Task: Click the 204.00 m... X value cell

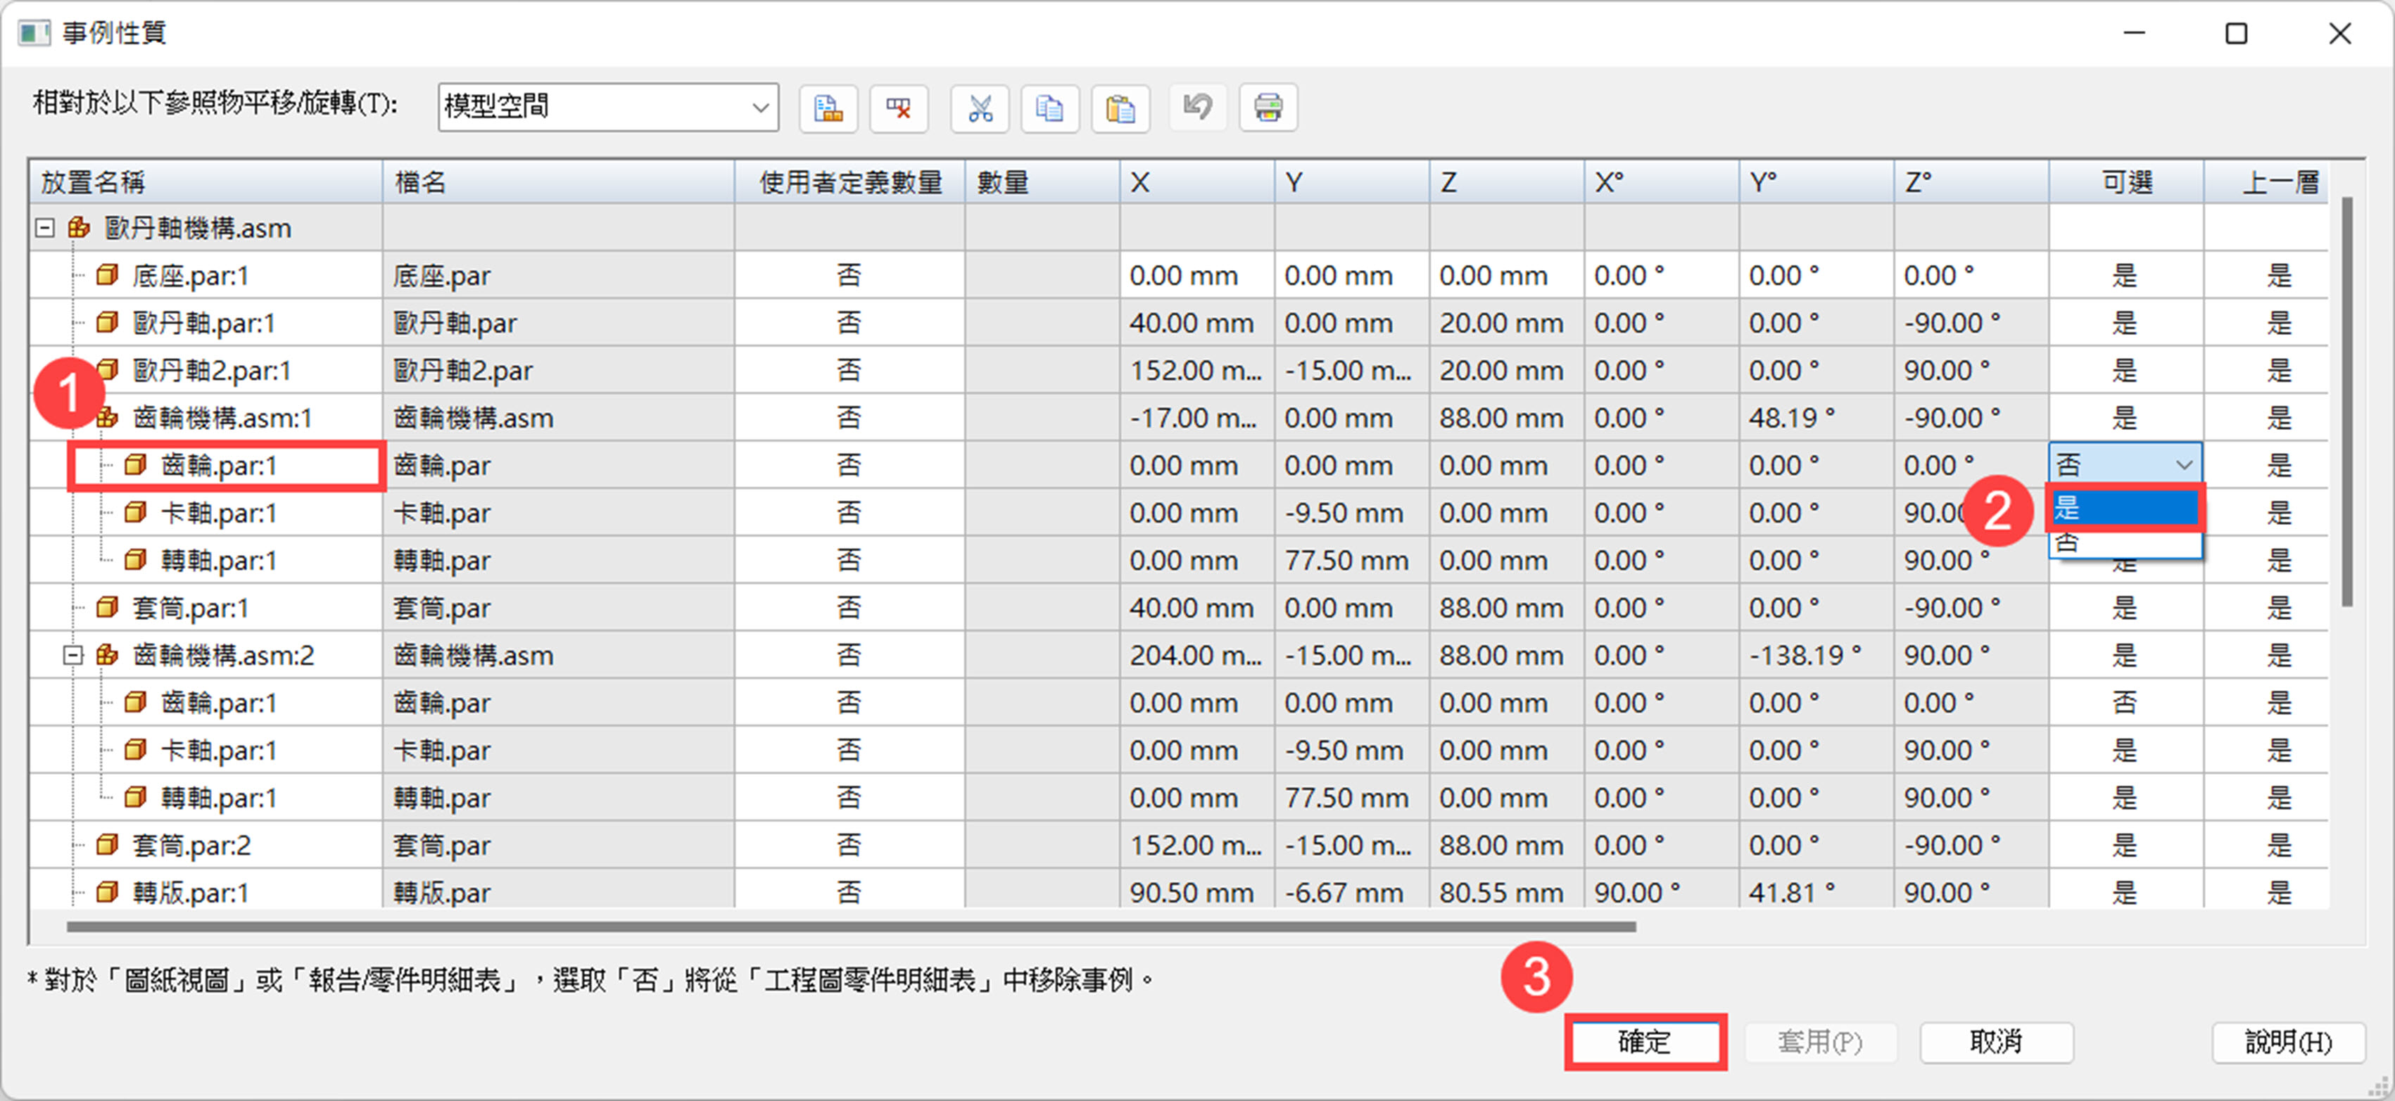Action: coord(1196,656)
